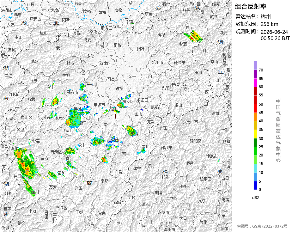The height and width of the screenshot is (232, 292).
Task: Click the 德兴市 label
Action: (179, 63)
